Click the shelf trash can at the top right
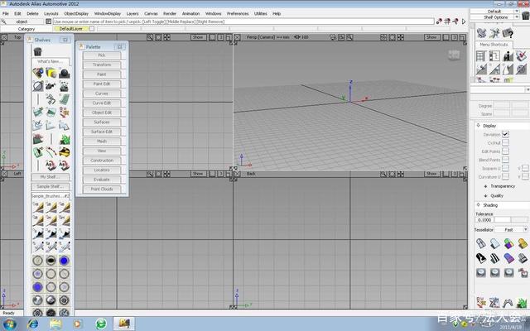The height and width of the screenshot is (331, 530). click(526, 15)
